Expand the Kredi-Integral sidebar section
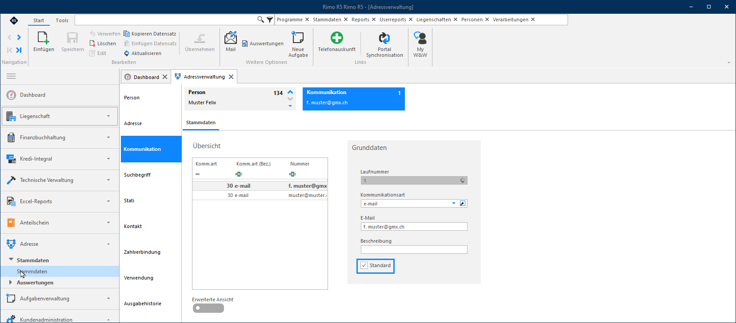Viewport: 736px width, 323px height. 60,159
